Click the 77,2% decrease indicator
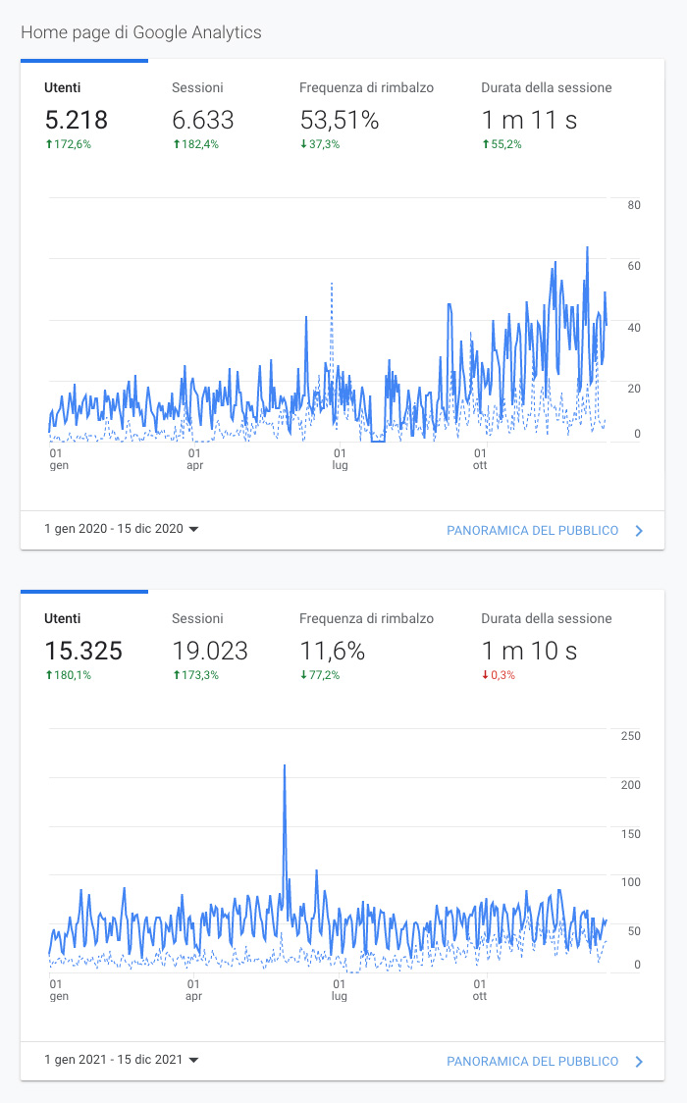 coord(320,675)
